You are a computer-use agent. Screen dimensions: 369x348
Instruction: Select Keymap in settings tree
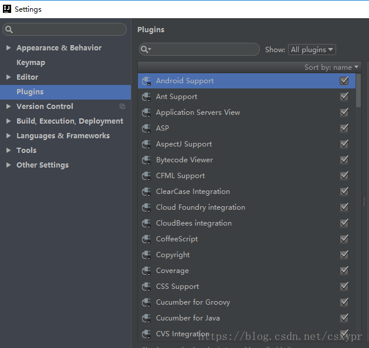[x=31, y=63]
